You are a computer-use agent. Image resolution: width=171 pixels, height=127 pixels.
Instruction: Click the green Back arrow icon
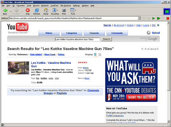click(5, 11)
